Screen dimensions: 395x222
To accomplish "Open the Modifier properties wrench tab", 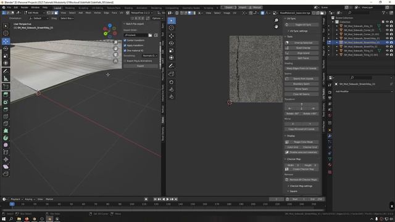I will coord(330,136).
